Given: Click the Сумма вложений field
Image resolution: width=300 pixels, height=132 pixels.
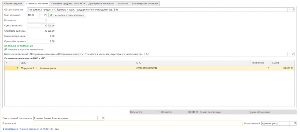Looking at the screenshot, I should click(41, 25).
